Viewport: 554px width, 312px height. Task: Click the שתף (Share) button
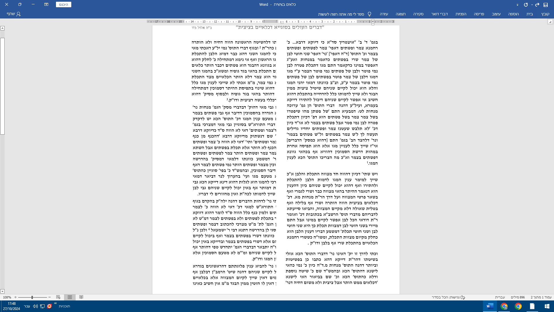14,14
